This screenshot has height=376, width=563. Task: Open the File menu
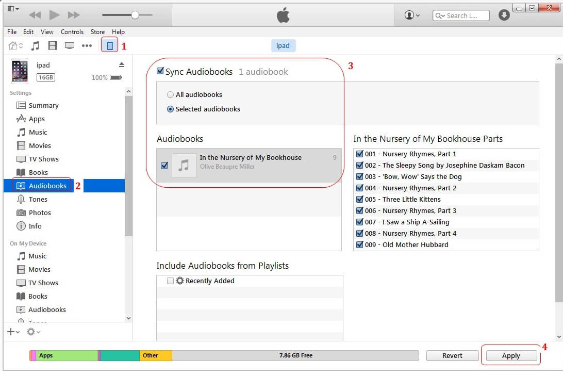(x=12, y=32)
